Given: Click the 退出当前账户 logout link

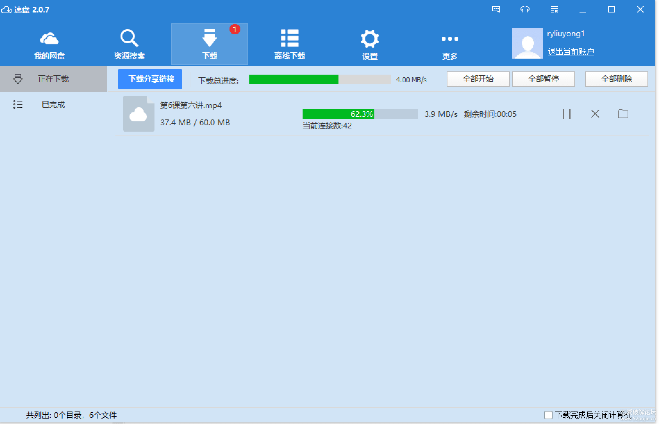Looking at the screenshot, I should tap(571, 52).
